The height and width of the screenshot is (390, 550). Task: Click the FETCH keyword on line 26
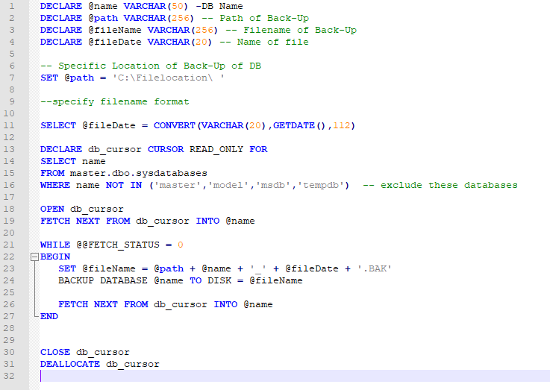[x=73, y=304]
